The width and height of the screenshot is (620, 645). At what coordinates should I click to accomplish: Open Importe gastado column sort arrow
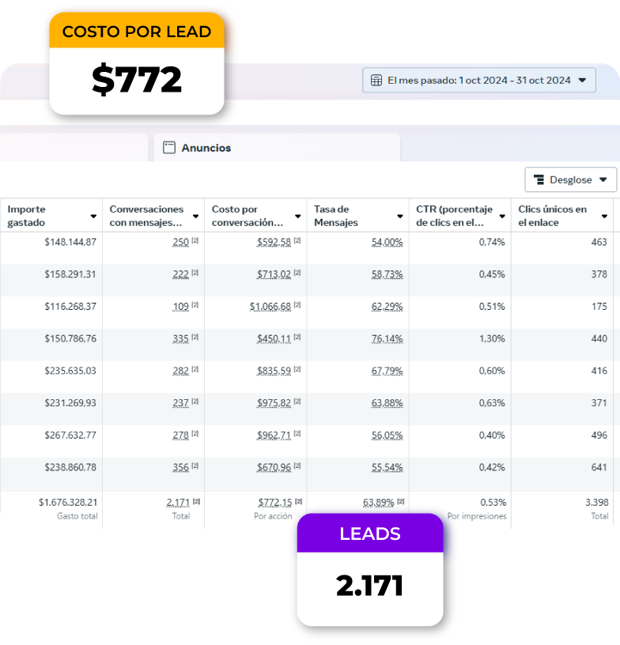93,216
